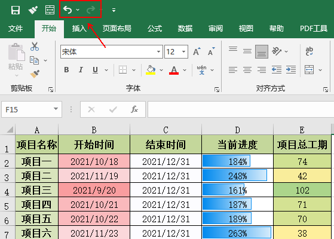Image resolution: width=334 pixels, height=239 pixels.
Task: Click Decrease Indent icon
Action: click(277, 70)
